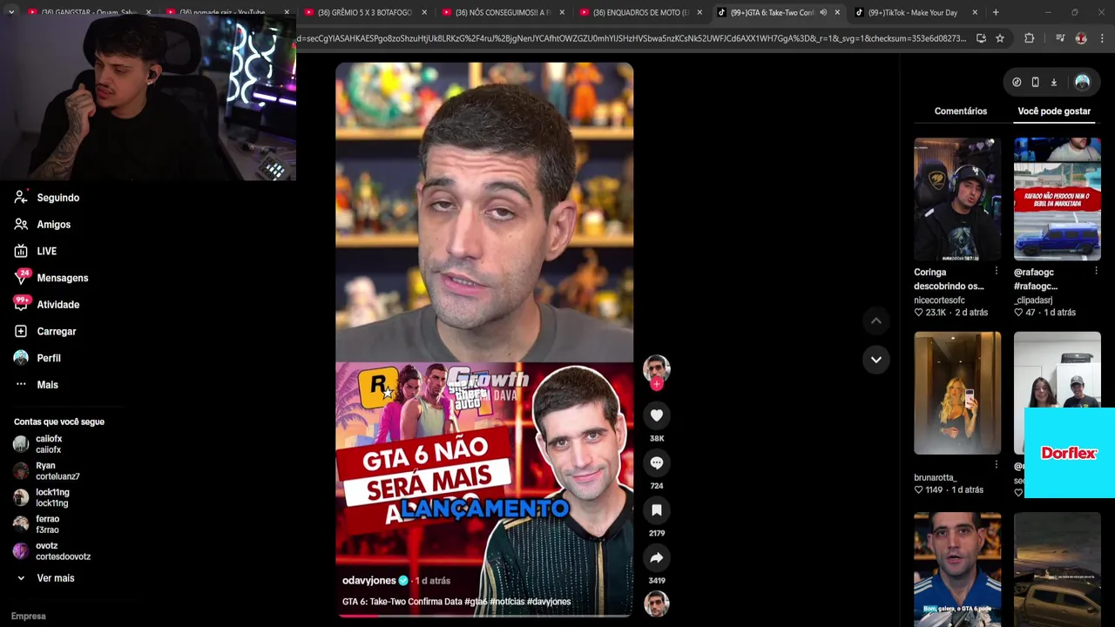Install app icon in the address bar
Image resolution: width=1115 pixels, height=627 pixels.
(x=981, y=38)
